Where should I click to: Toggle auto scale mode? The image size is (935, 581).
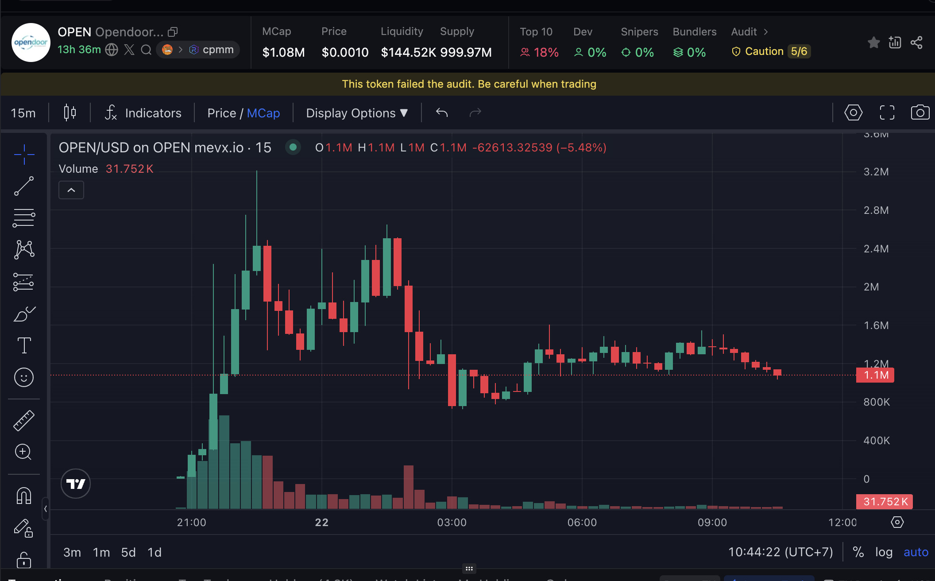[916, 552]
